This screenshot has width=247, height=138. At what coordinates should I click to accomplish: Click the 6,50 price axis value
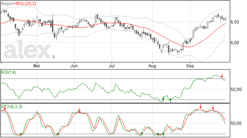tap(235, 22)
